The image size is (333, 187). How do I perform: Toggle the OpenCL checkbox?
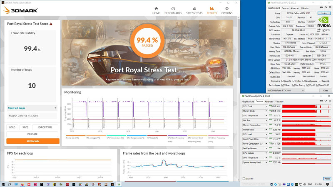[x=283, y=81]
